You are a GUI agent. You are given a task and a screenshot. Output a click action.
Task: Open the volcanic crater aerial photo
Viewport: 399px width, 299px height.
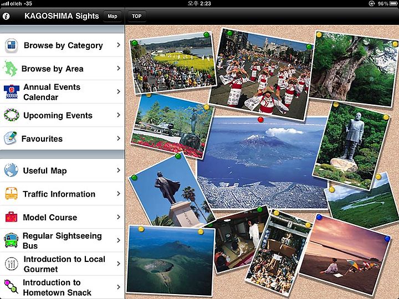coord(170,261)
